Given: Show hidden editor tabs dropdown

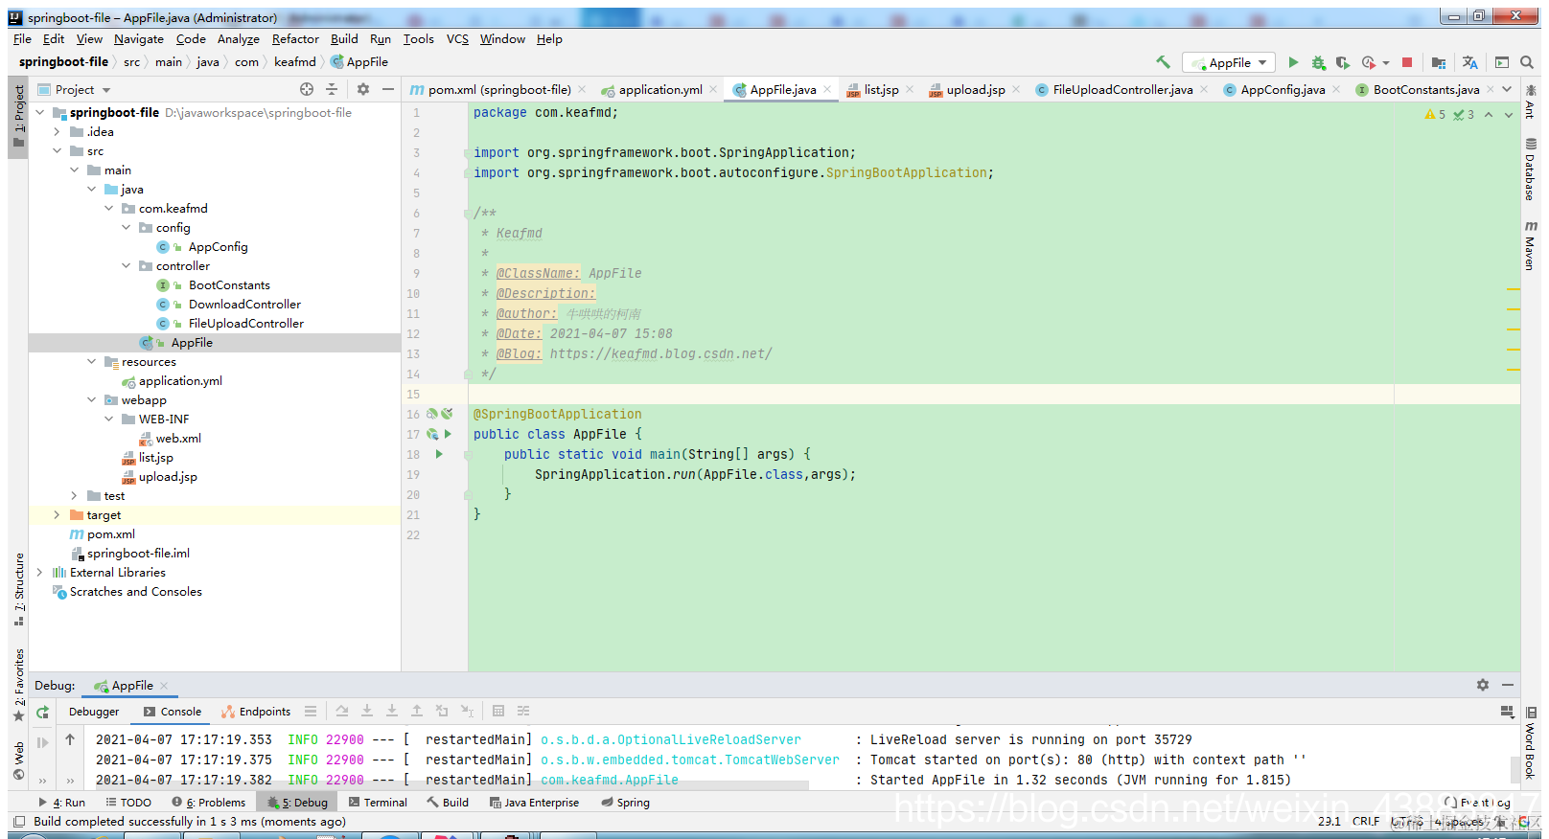Looking at the screenshot, I should tap(1507, 89).
